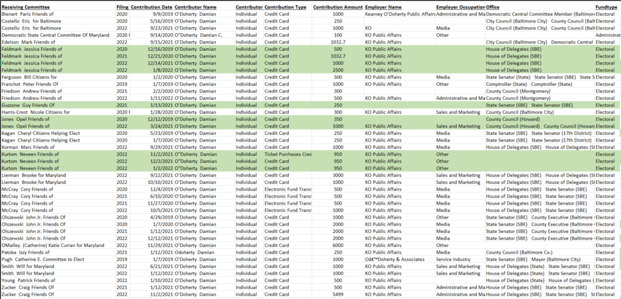This screenshot has height=299, width=621.
Task: Click the date cell 12/2/2021
Action: [162, 162]
